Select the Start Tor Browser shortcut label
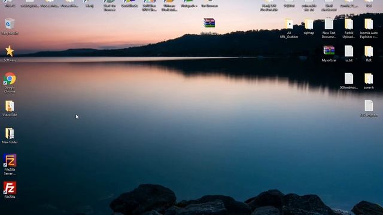Screen dimensions: 383x215 point(110,8)
